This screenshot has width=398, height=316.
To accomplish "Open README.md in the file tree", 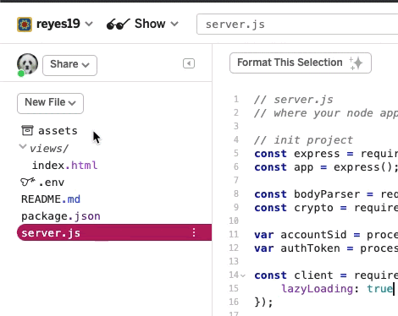I will tap(51, 199).
